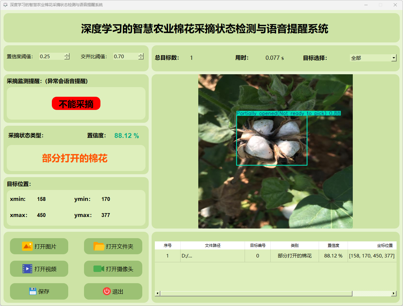Close the application window
The image size is (403, 306).
pyautogui.click(x=395, y=5)
